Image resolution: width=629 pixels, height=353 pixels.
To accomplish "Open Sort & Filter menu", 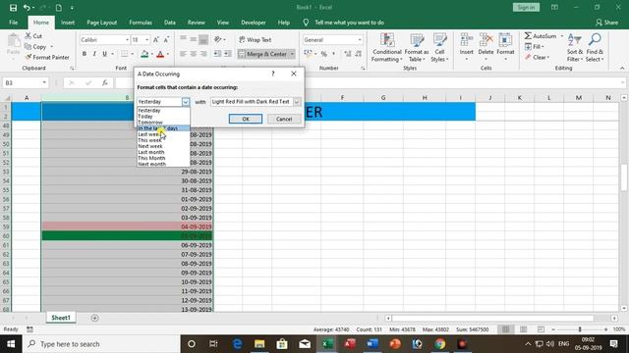I will 574,48.
